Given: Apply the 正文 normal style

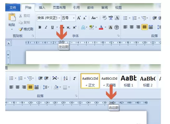Looking at the screenshot, I should (x=90, y=81).
